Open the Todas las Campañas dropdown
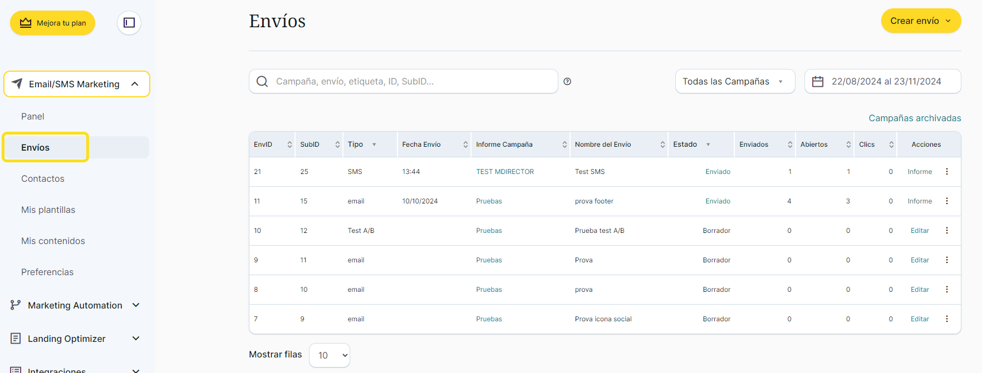Image resolution: width=982 pixels, height=373 pixels. 734,82
